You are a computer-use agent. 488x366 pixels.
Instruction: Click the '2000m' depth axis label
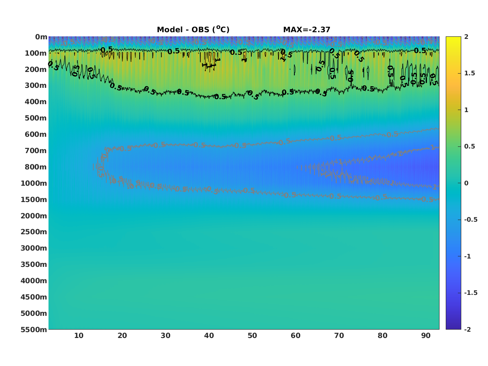coord(34,216)
